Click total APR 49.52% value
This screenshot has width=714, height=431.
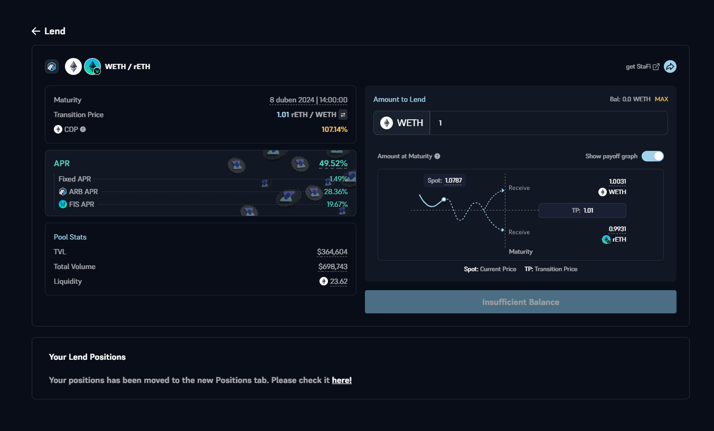(x=333, y=164)
